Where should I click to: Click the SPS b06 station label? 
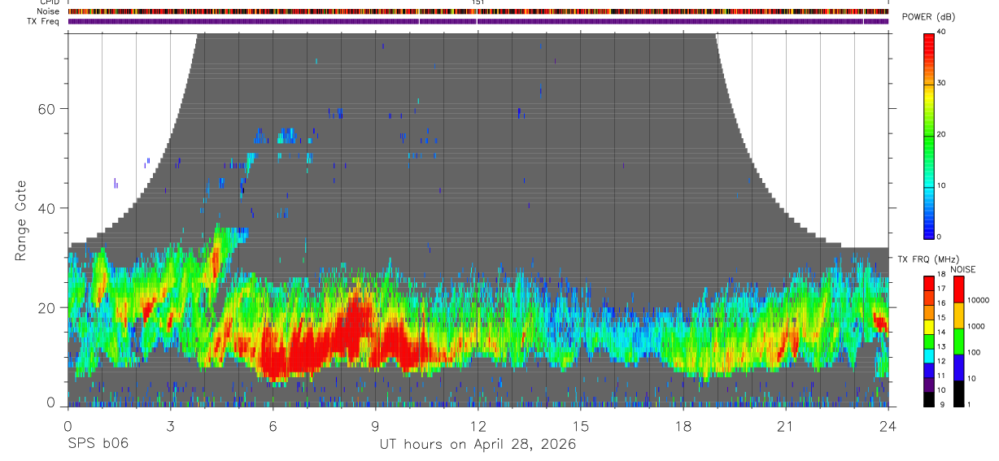97,444
